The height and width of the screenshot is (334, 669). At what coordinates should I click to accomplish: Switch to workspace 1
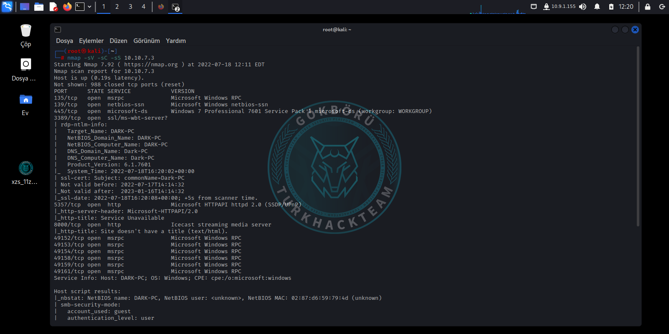(x=104, y=7)
